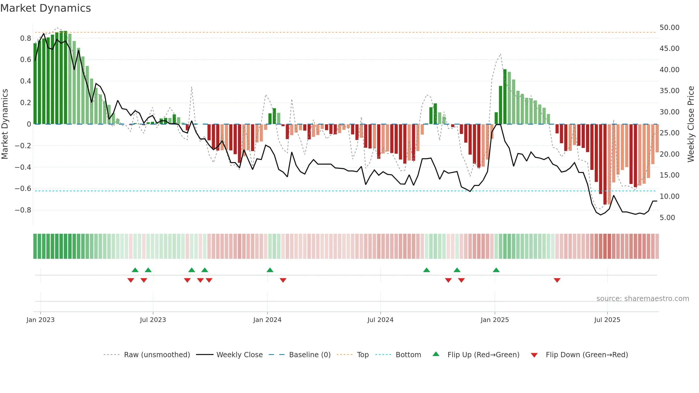Click the vertical Market Dynamics axis title
The image size is (699, 393).
pyautogui.click(x=5, y=124)
